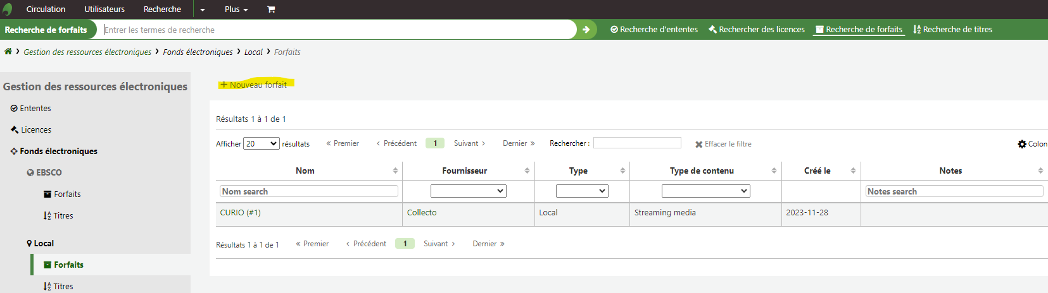The height and width of the screenshot is (293, 1048).
Task: Switch to Recherche de titres tab
Action: click(952, 30)
